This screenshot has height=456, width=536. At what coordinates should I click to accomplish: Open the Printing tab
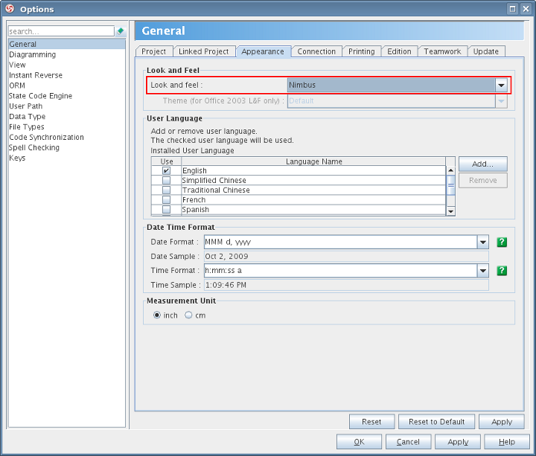pyautogui.click(x=362, y=51)
